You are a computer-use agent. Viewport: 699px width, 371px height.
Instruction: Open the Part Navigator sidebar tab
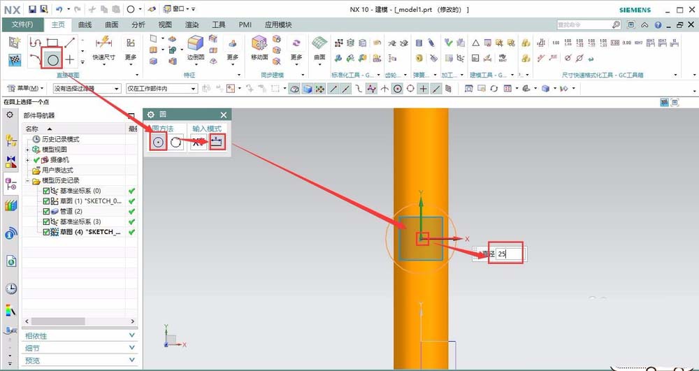pos(10,184)
